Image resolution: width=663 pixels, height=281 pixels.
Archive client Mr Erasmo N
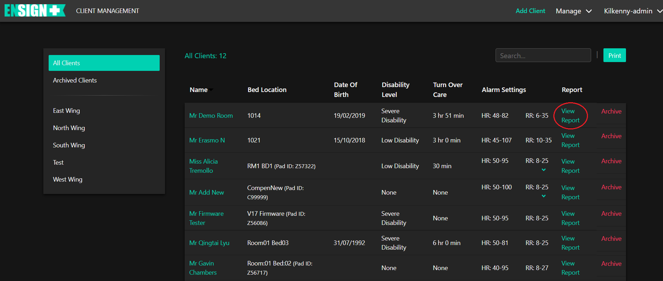(x=611, y=136)
